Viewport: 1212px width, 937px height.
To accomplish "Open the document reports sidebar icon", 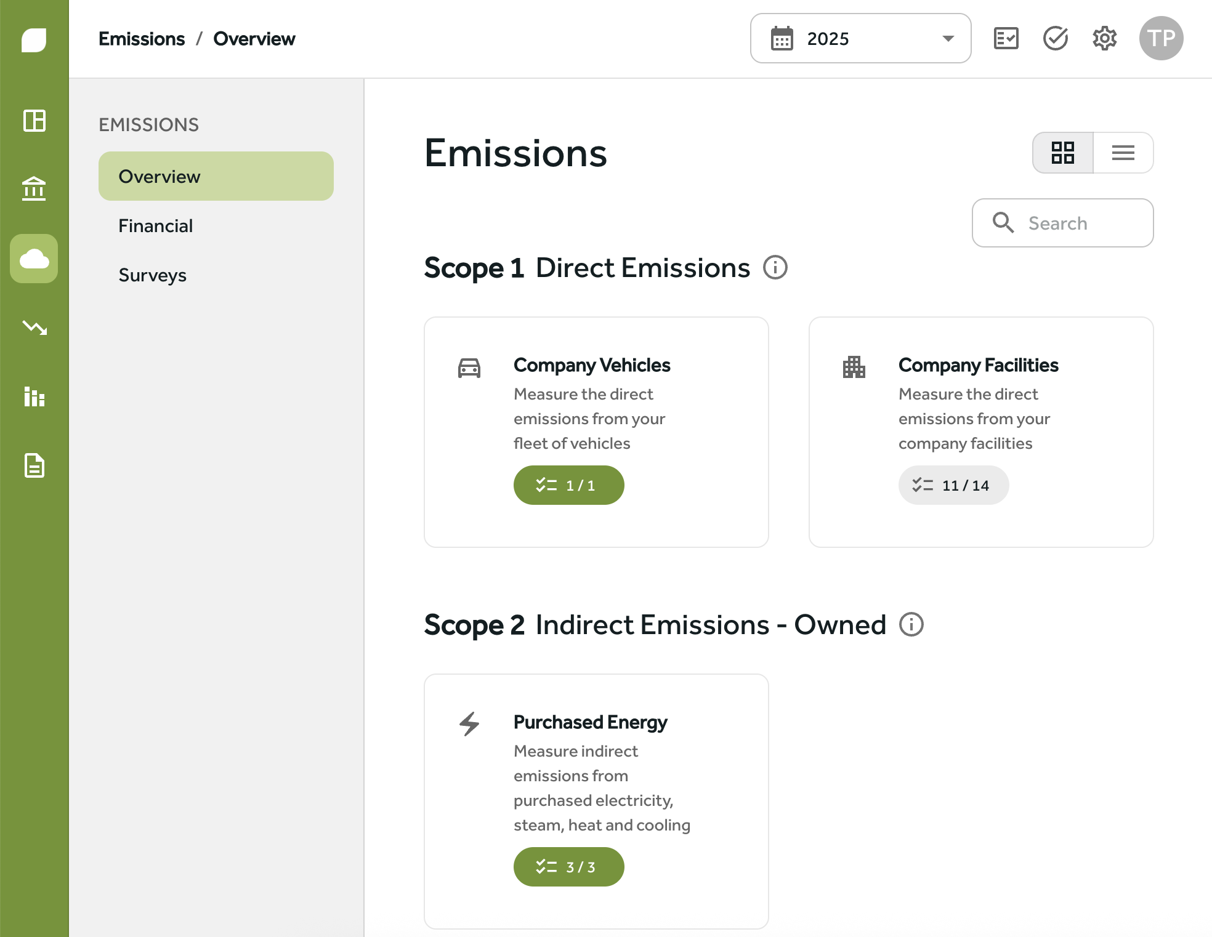I will [x=34, y=465].
